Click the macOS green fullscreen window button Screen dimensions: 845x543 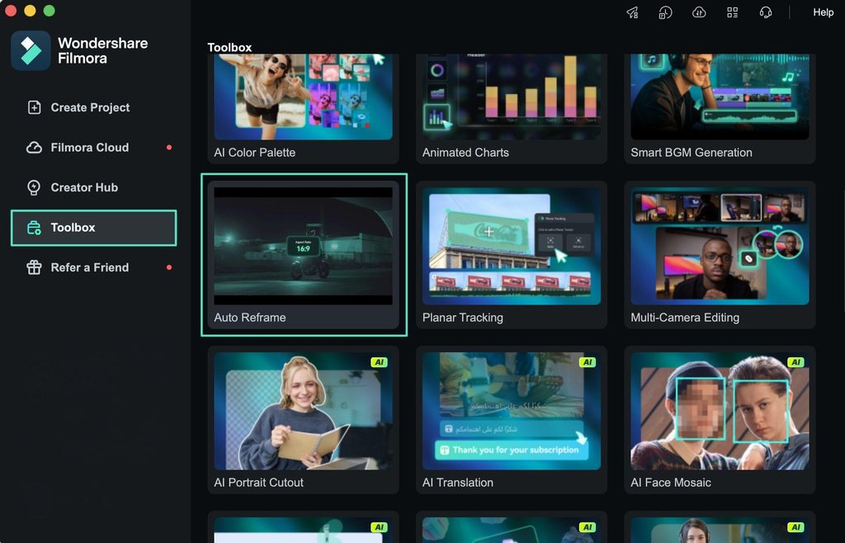49,11
